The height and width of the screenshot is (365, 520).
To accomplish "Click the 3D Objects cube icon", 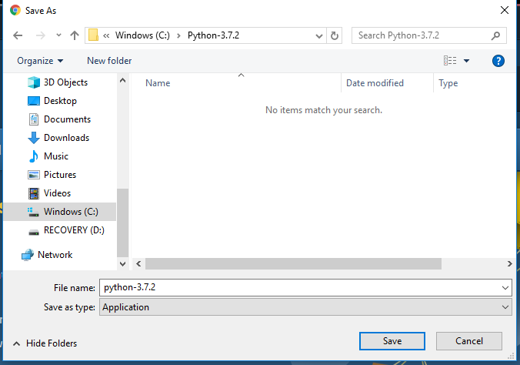I will (34, 82).
